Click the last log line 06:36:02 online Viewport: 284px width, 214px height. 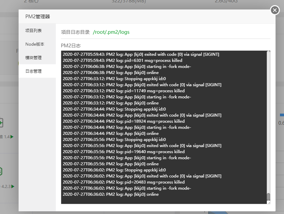point(111,194)
